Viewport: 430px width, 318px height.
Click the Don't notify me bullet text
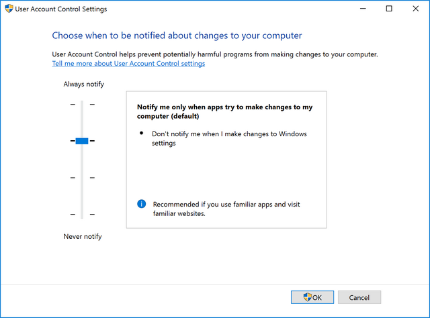[229, 138]
